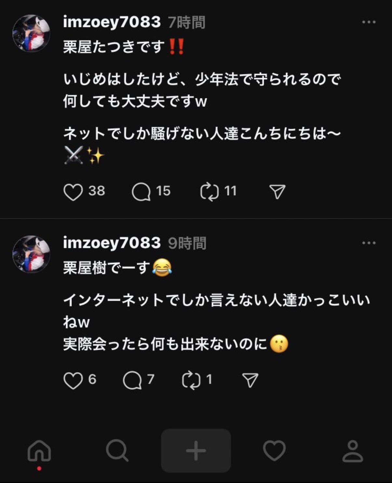Share the first post via paper plane icon
The image size is (392, 483).
click(277, 192)
